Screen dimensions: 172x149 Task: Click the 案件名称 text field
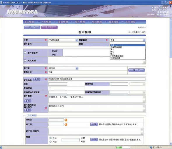(97, 79)
